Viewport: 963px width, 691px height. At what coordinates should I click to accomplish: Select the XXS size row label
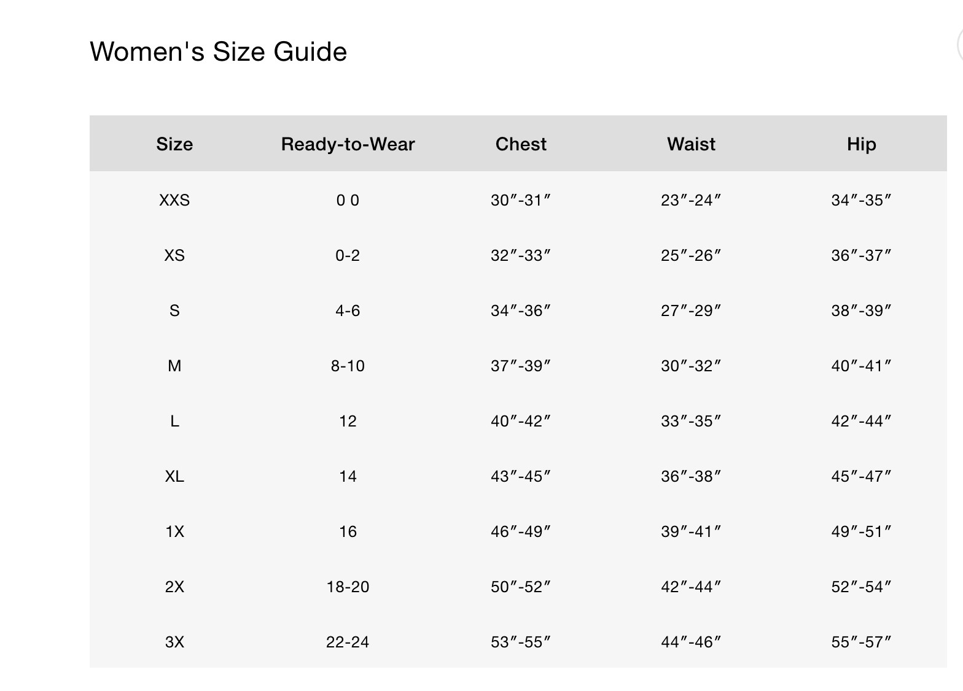174,200
